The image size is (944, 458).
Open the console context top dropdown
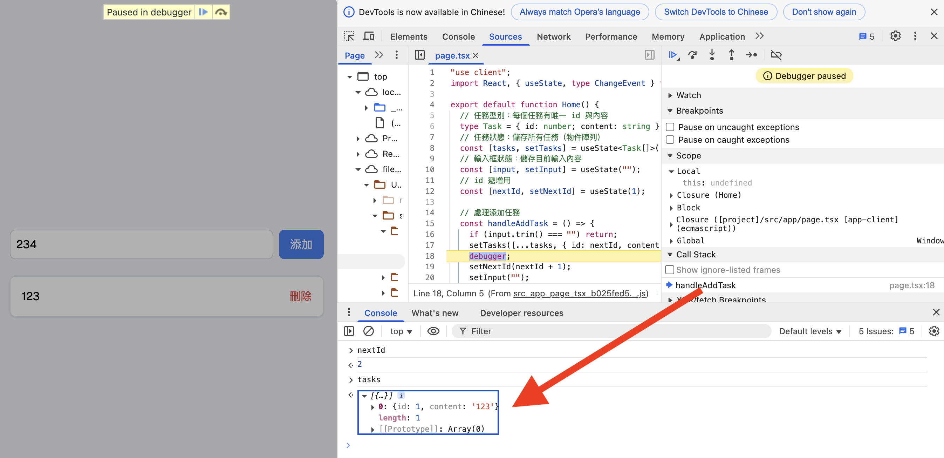tap(401, 331)
